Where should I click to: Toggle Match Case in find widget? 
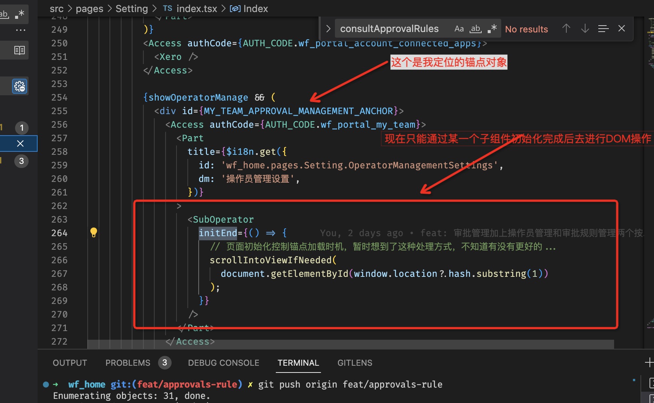pos(459,29)
